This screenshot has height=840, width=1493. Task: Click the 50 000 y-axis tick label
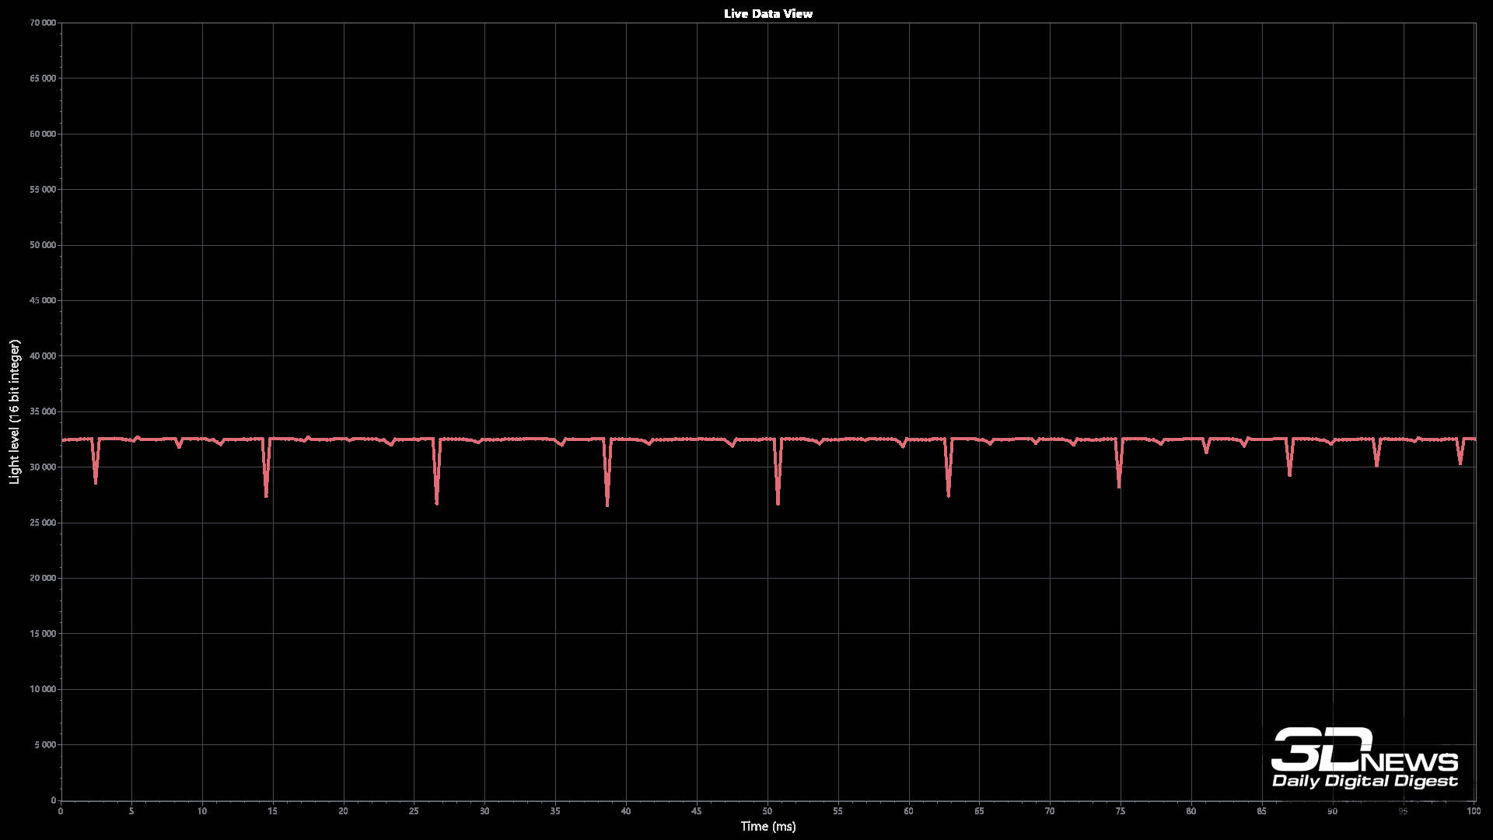click(x=43, y=245)
